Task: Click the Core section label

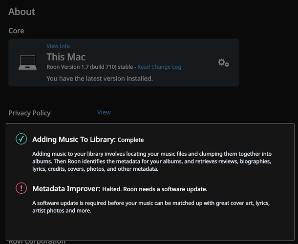Action: pyautogui.click(x=16, y=31)
